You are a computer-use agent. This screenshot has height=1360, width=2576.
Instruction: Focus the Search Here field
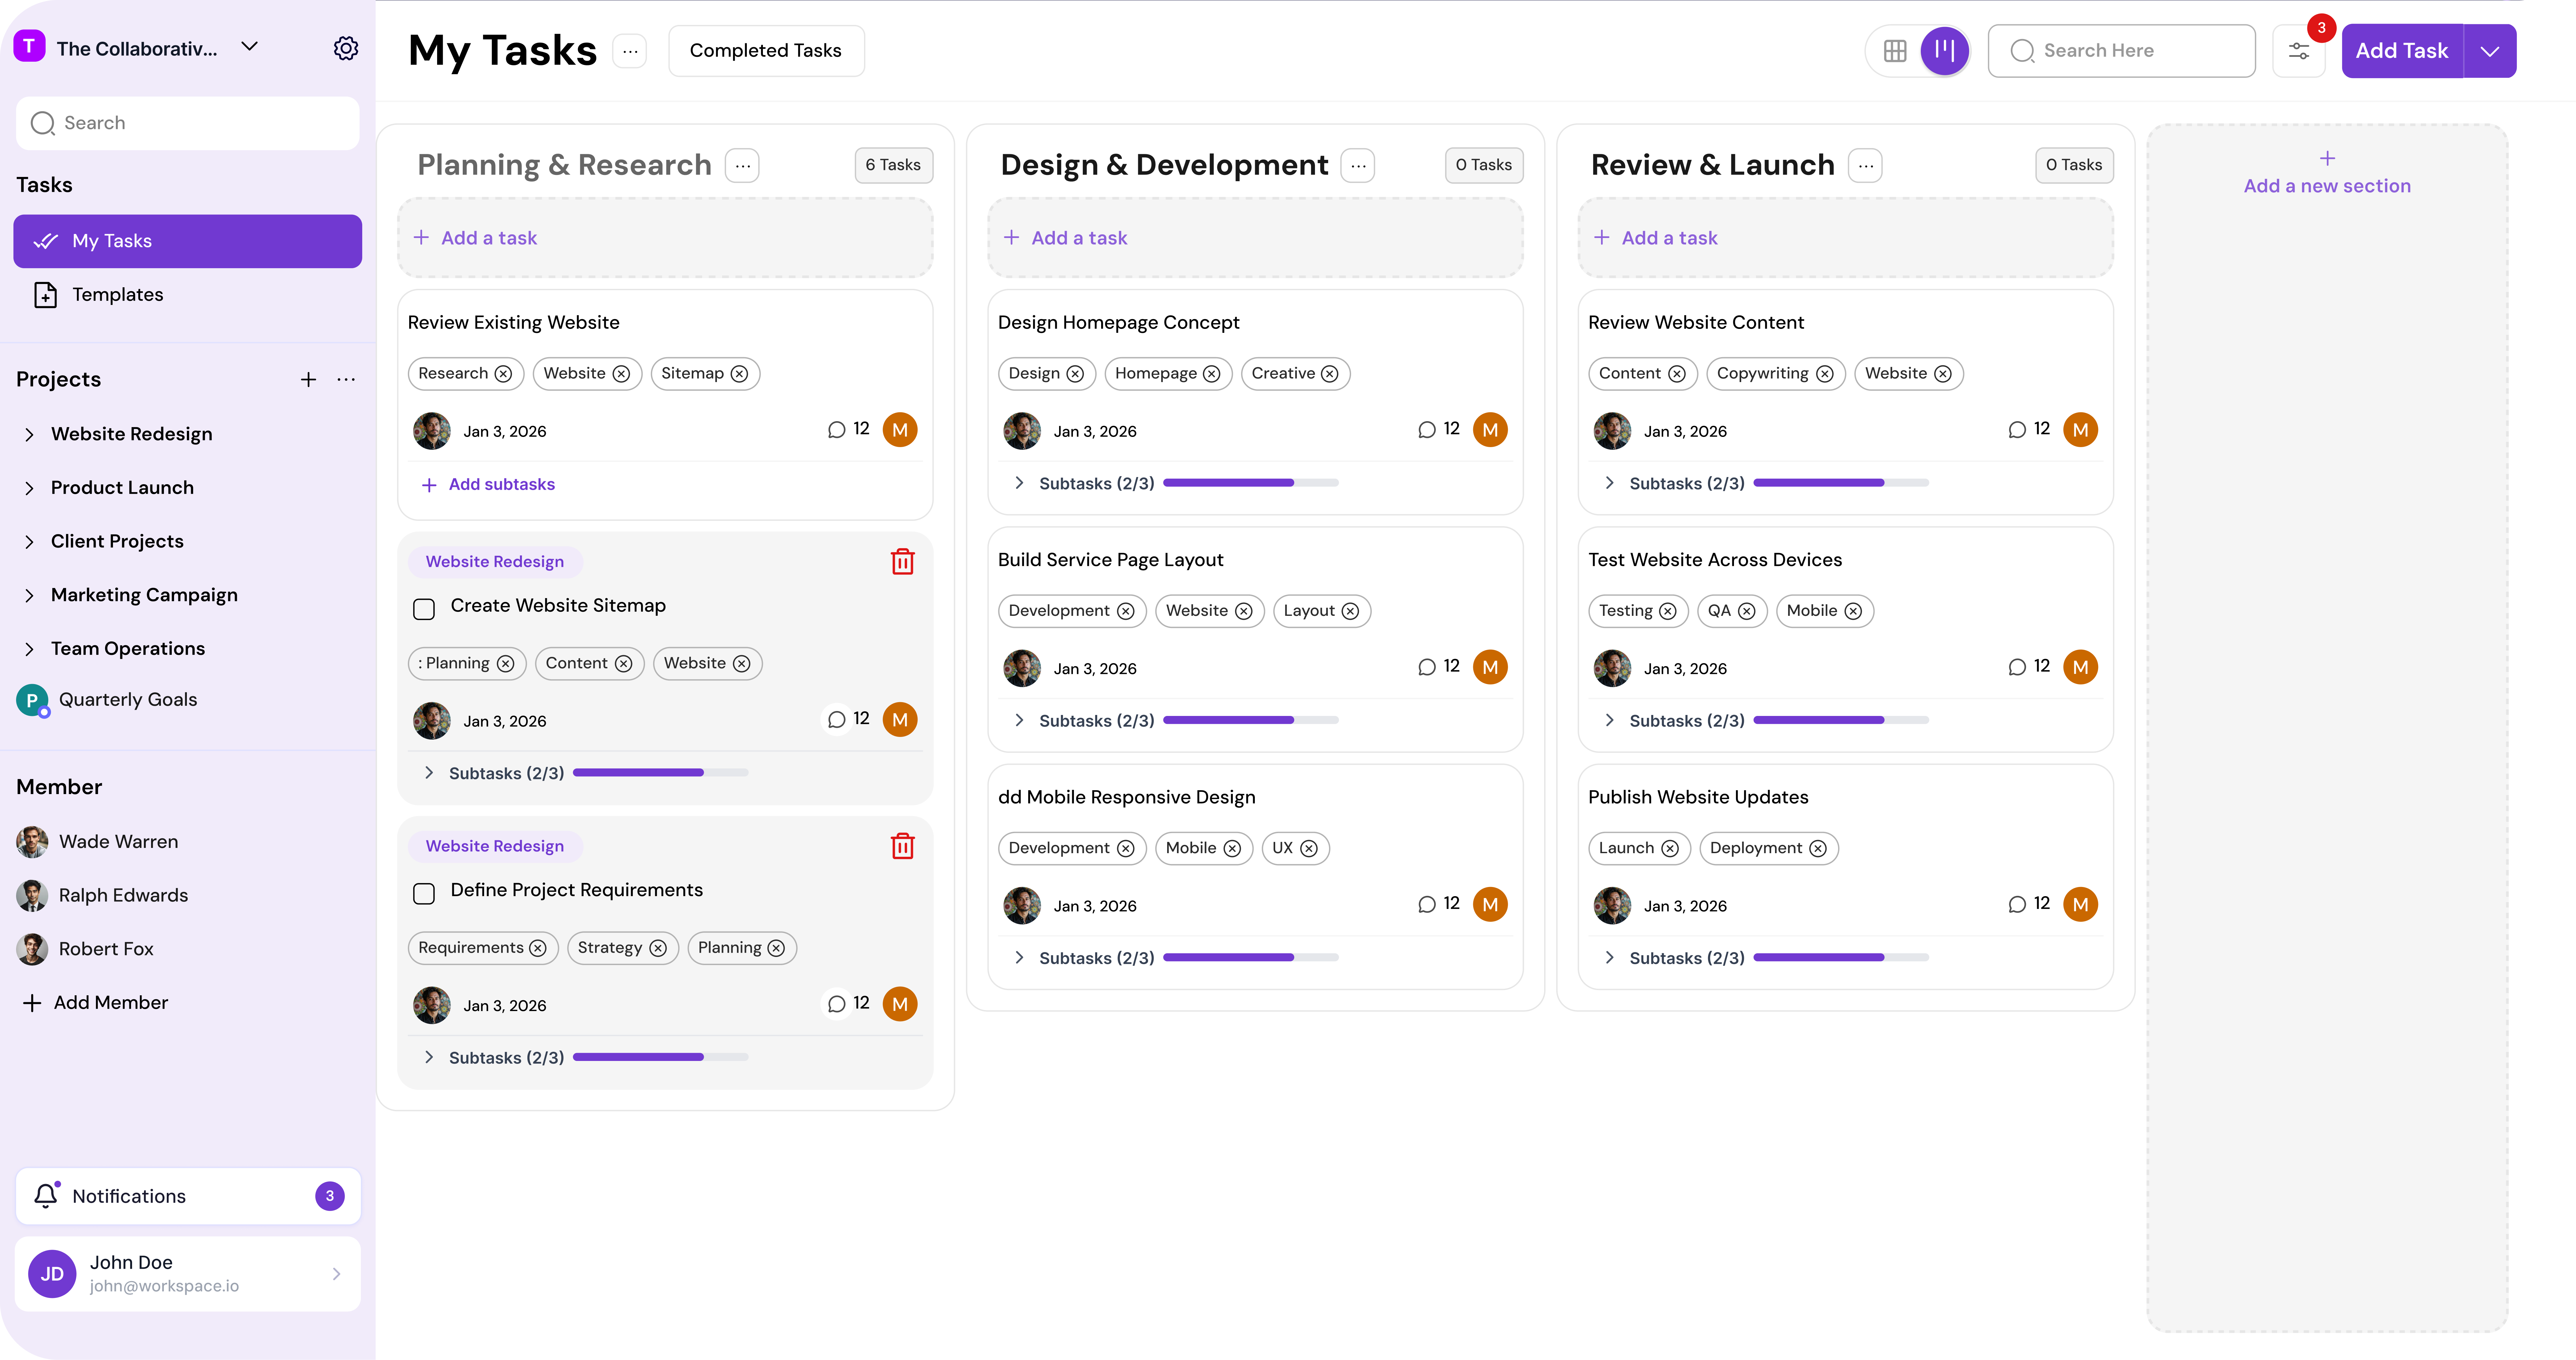pyautogui.click(x=2122, y=51)
